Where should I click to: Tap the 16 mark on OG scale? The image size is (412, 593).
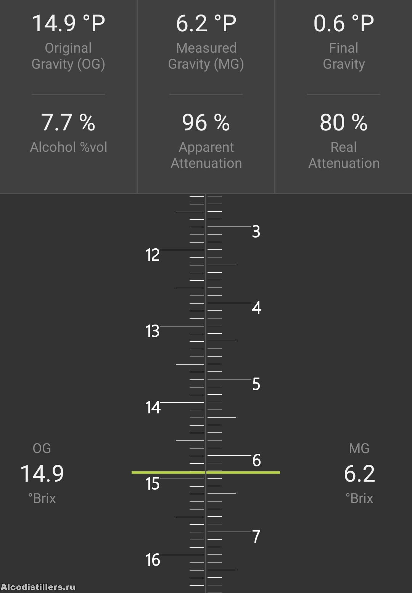point(153,560)
